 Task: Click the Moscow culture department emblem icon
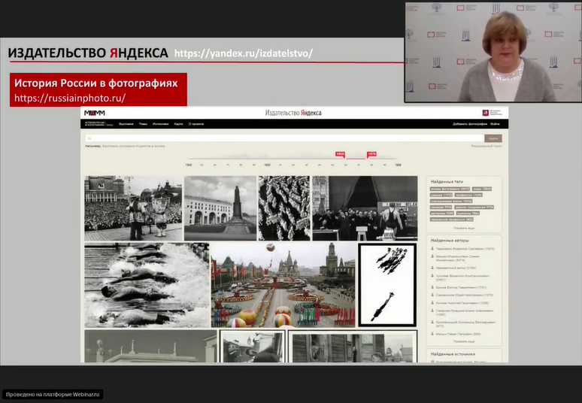486,113
